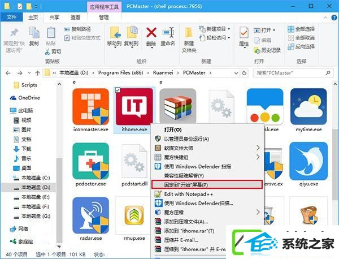Switch to the Share (共享) tab
Image resolution: width=339 pixels, height=259 pixels.
pyautogui.click(x=54, y=18)
